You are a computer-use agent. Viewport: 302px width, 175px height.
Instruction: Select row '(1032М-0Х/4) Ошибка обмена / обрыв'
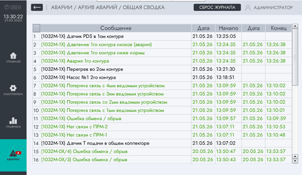[x=162, y=151]
